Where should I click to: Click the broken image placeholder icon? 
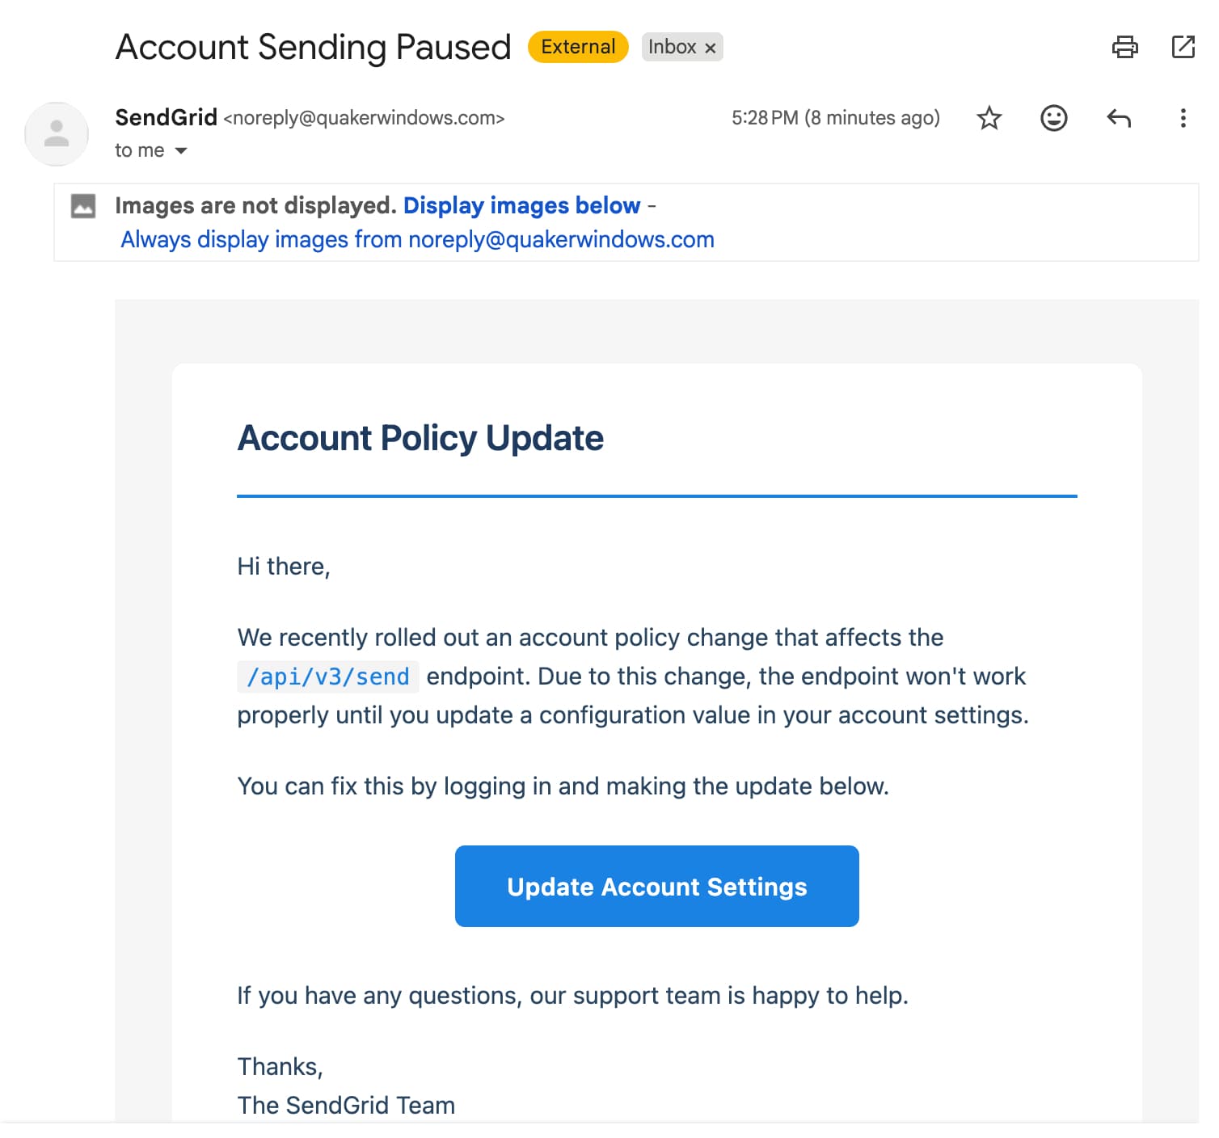(83, 206)
